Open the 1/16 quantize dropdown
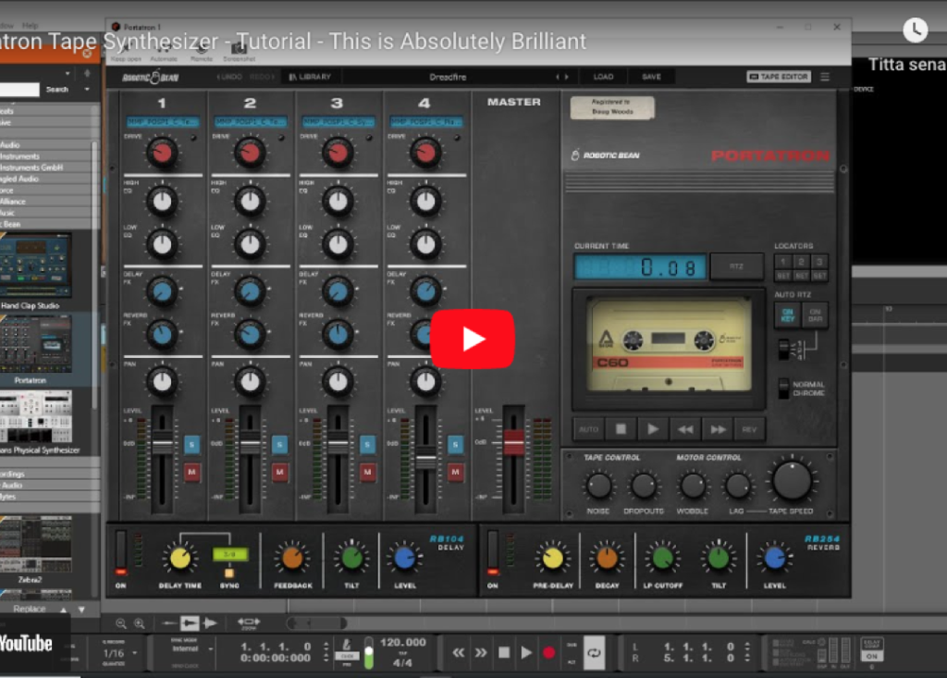Image resolution: width=947 pixels, height=678 pixels. click(x=119, y=653)
